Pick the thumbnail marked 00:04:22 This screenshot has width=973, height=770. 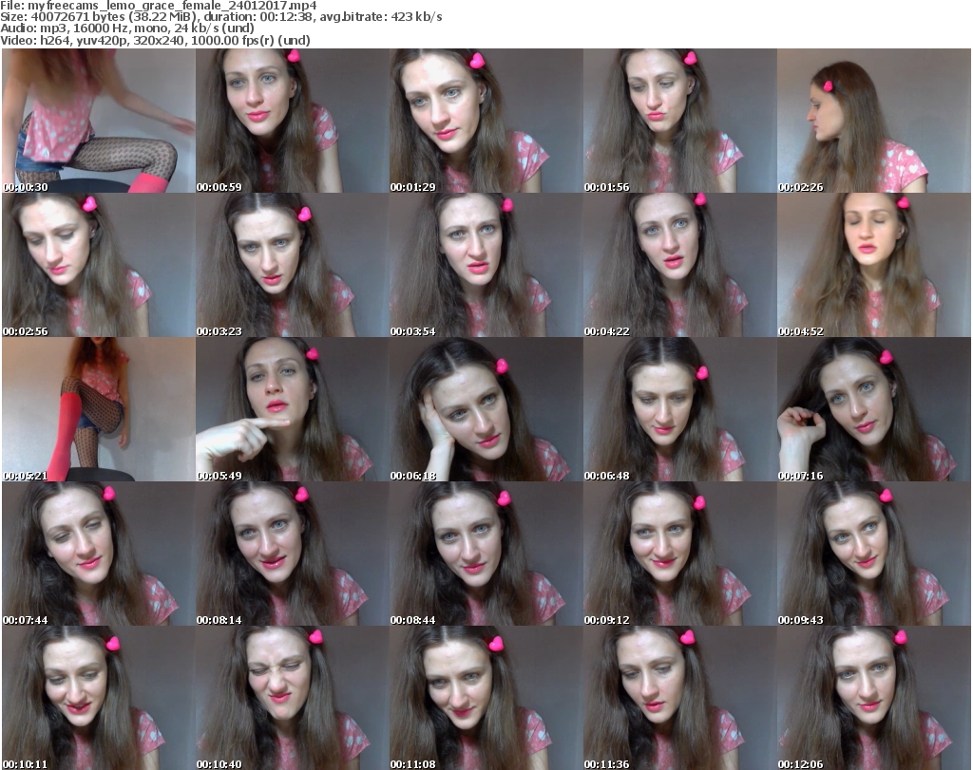tap(679, 265)
